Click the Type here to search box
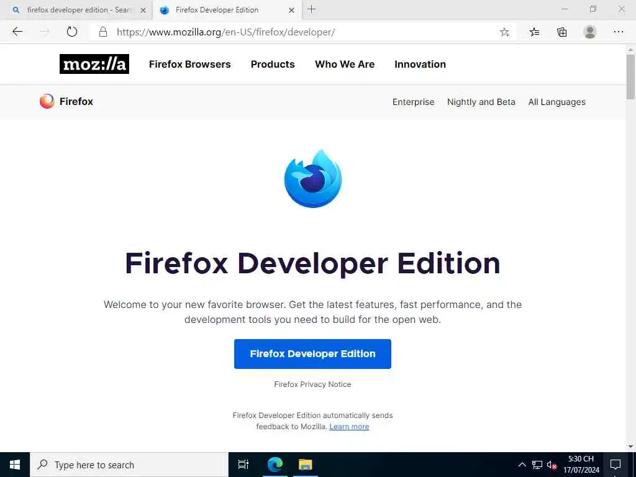636x477 pixels. click(129, 465)
